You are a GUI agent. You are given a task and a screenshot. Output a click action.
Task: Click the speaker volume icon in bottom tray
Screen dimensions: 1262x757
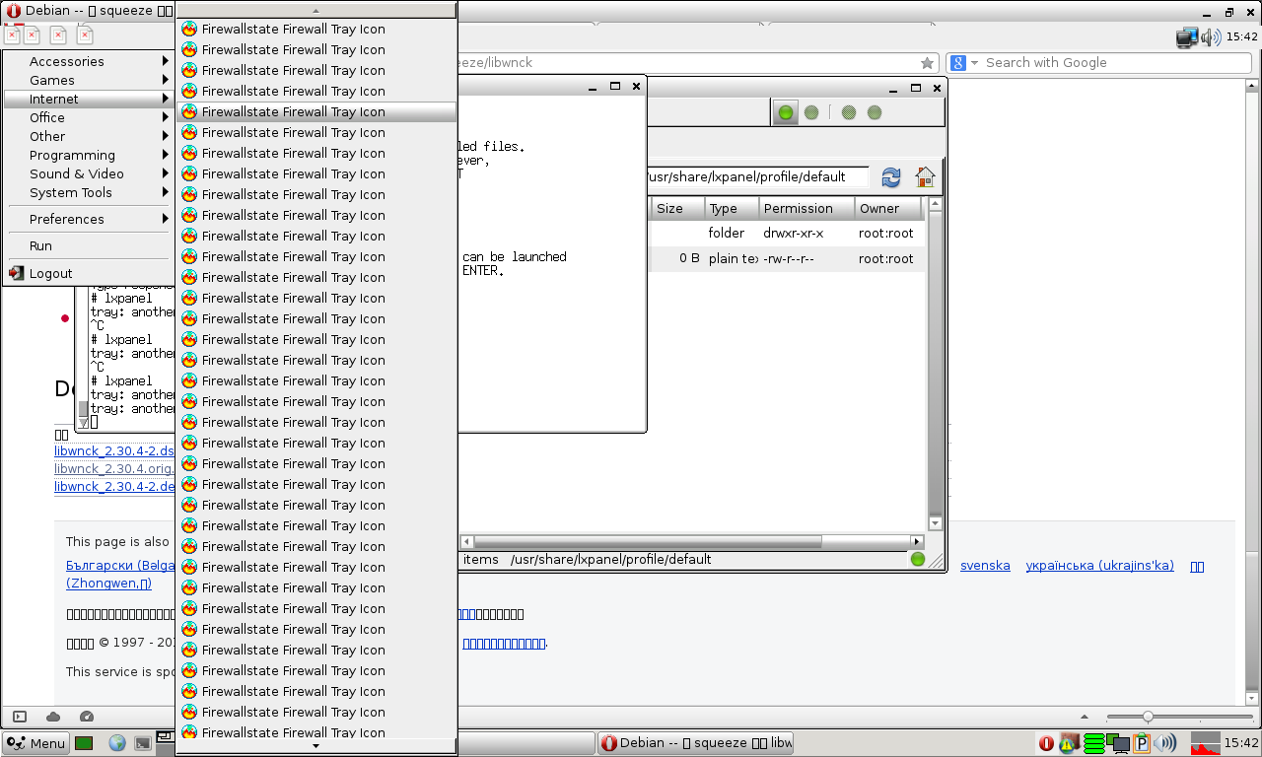[1164, 743]
